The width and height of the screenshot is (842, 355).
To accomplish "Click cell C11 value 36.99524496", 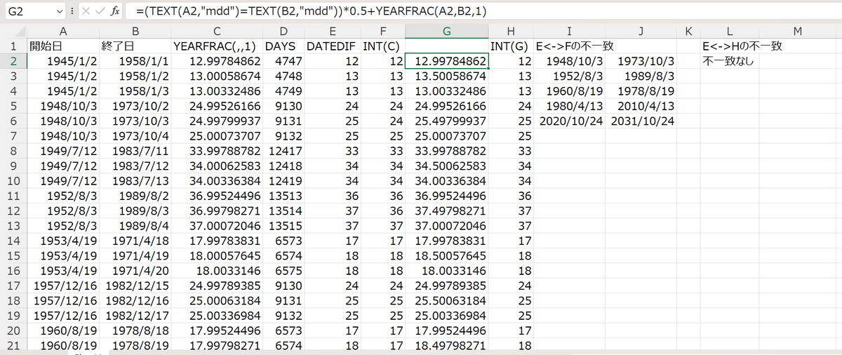I will (217, 196).
